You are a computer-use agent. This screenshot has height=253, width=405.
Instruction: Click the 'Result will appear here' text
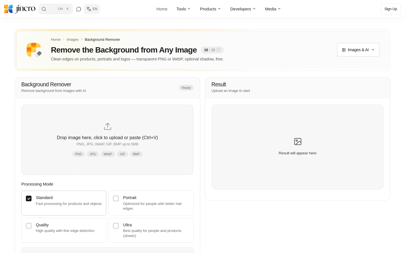(298, 153)
